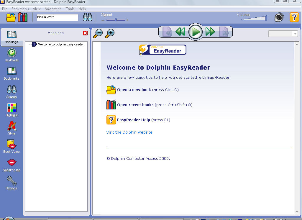The image size is (302, 220).
Task: Open the Bookmarks menu
Action: point(20,9)
